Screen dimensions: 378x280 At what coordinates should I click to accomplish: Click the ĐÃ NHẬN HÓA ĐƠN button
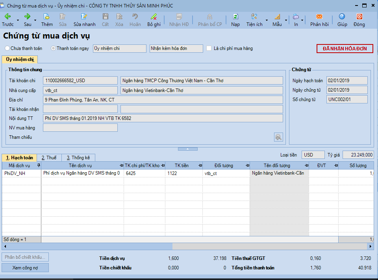[345, 49]
